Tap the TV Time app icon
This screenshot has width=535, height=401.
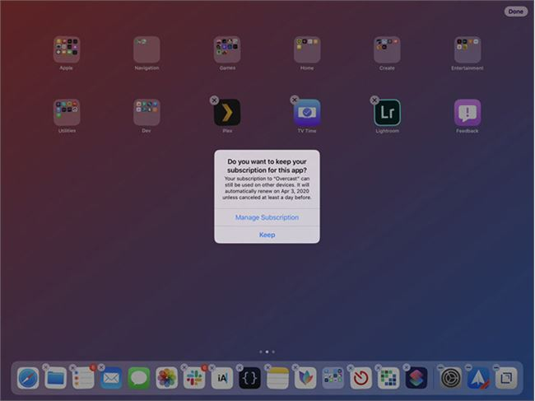[307, 112]
